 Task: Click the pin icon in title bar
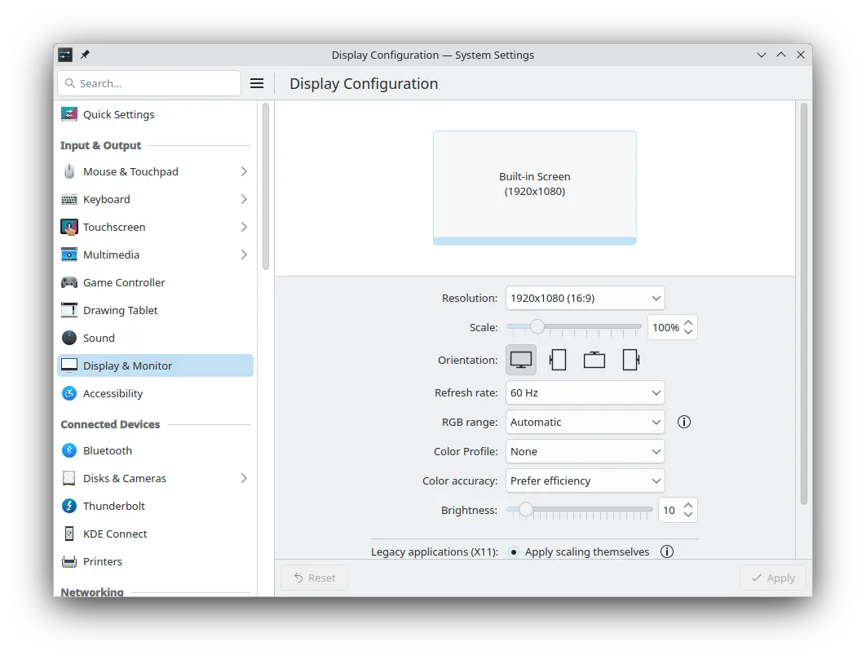[85, 55]
